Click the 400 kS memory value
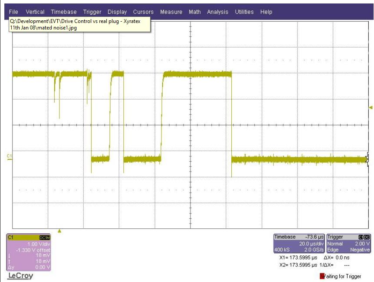 pos(282,250)
